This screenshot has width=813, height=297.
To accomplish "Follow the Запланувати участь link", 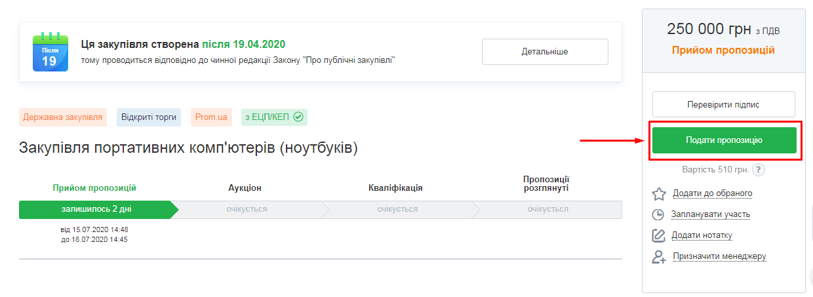I will pyautogui.click(x=710, y=214).
